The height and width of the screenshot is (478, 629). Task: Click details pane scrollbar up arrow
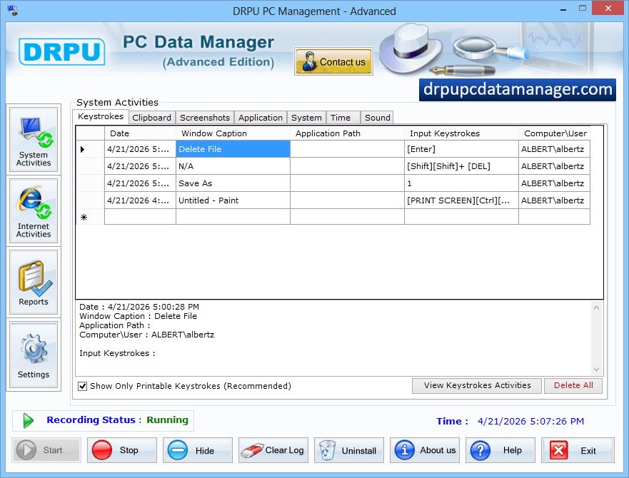tap(596, 307)
